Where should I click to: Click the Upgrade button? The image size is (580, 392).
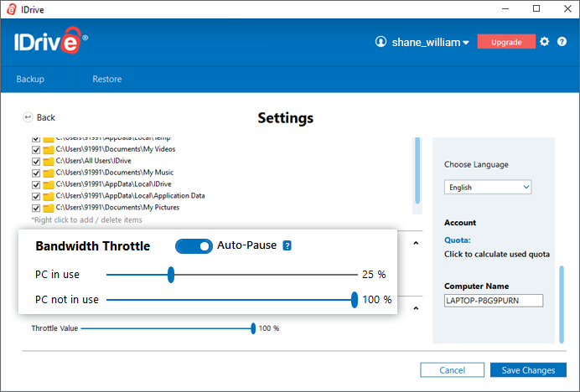tap(505, 42)
